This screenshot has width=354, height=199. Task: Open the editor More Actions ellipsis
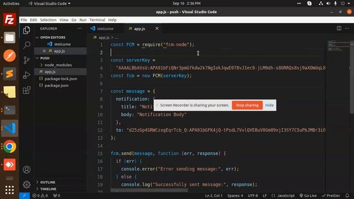(347, 28)
